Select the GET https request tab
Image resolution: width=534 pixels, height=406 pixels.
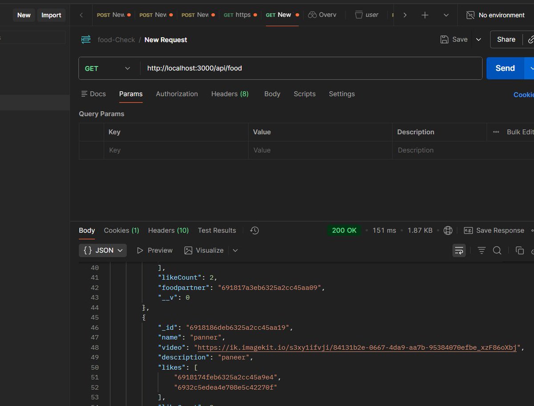[x=240, y=15]
